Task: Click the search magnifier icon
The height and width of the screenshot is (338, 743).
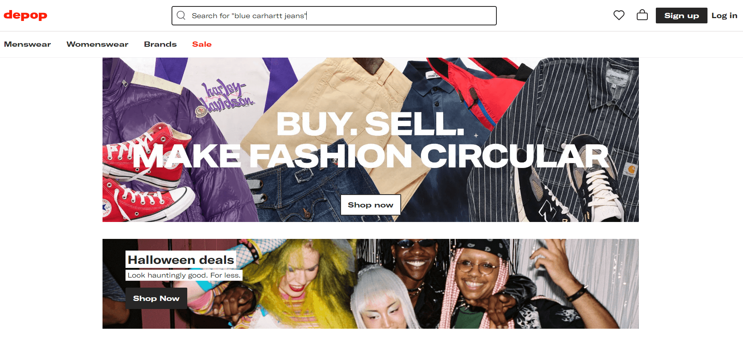Action: [181, 15]
